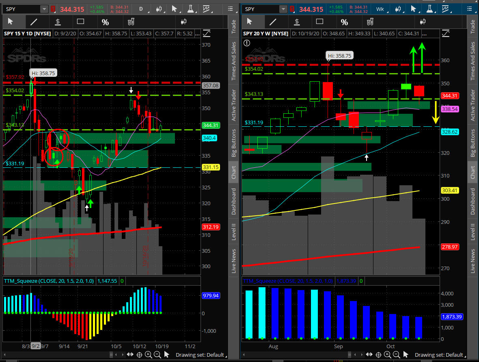Select the percent tool in left chart toolbar
The image size is (479, 362).
pos(105,22)
